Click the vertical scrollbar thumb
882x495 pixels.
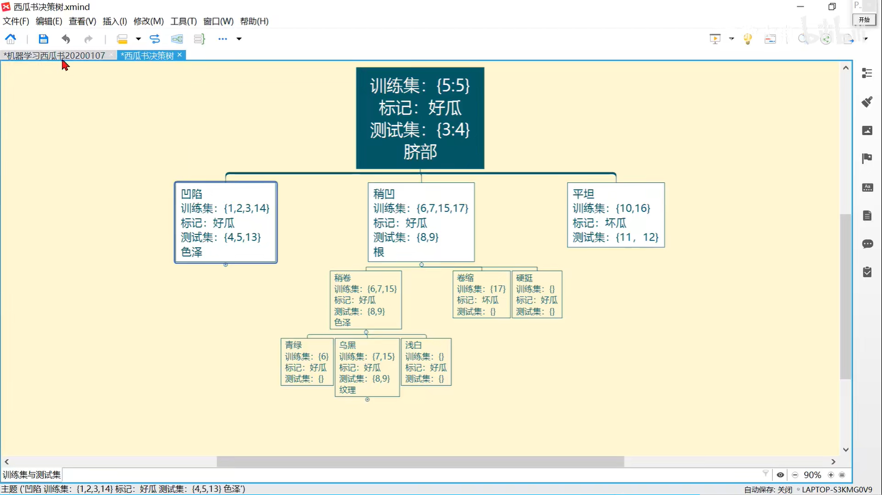coord(846,296)
